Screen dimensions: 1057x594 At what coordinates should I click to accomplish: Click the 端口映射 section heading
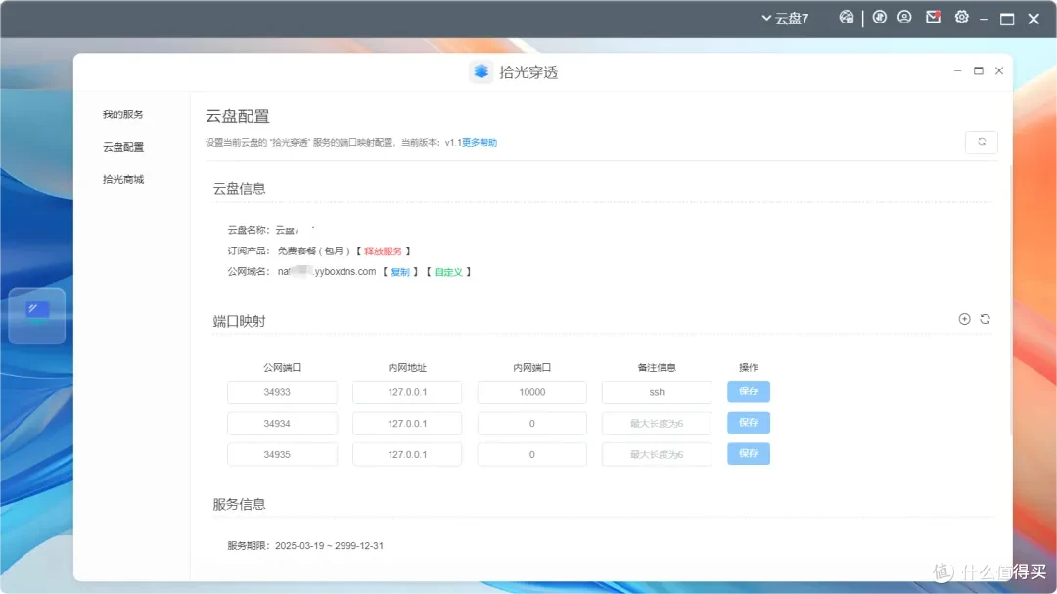click(x=240, y=321)
